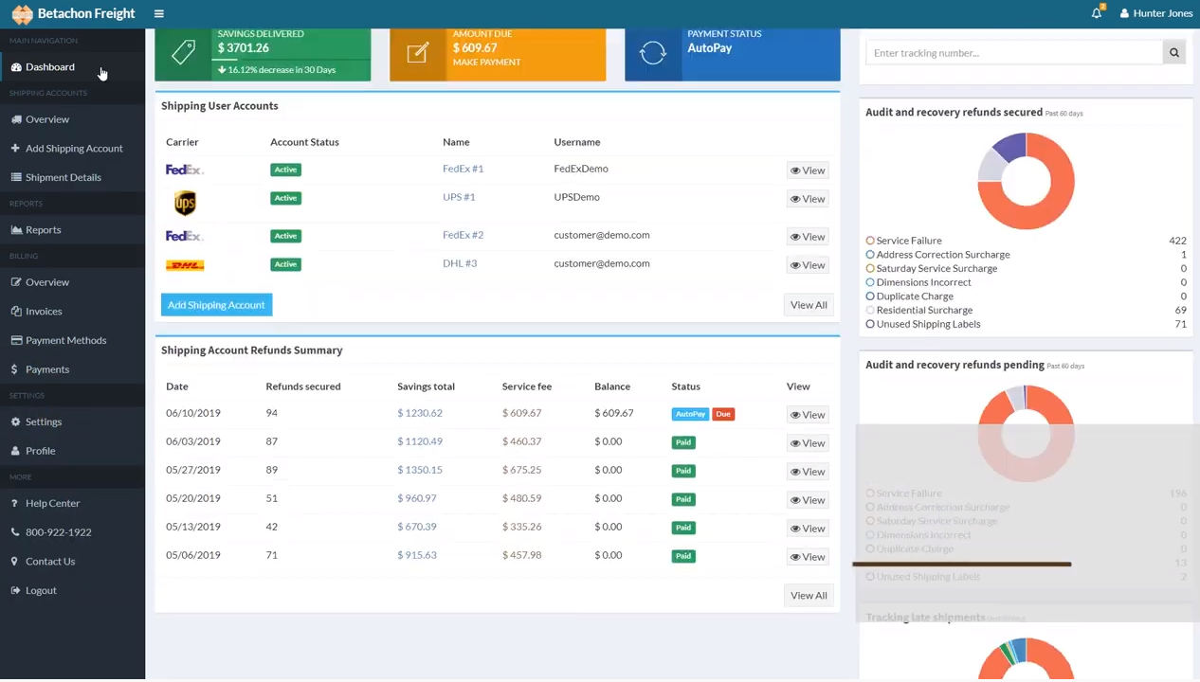Screen dimensions: 1200x682
Task: Collapse the sidebar with the hamburger icon
Action: click(x=158, y=13)
